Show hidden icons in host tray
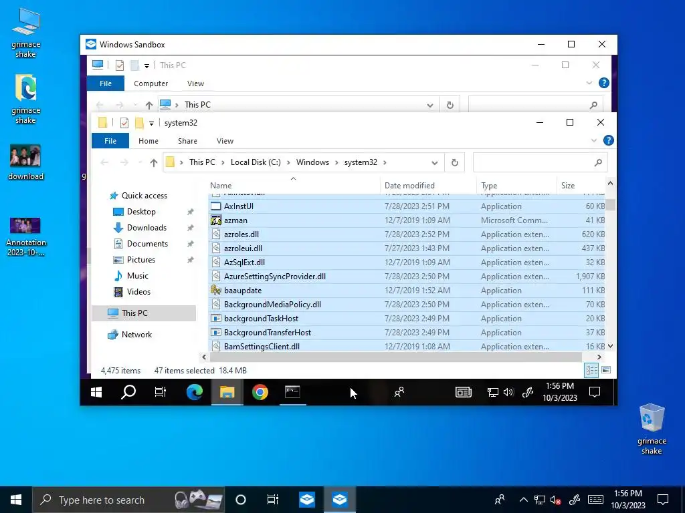The width and height of the screenshot is (685, 513). [523, 500]
